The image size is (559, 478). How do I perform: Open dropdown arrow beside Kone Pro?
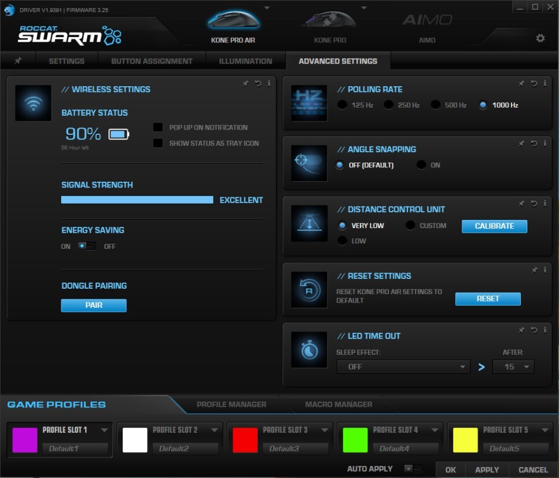(x=363, y=8)
